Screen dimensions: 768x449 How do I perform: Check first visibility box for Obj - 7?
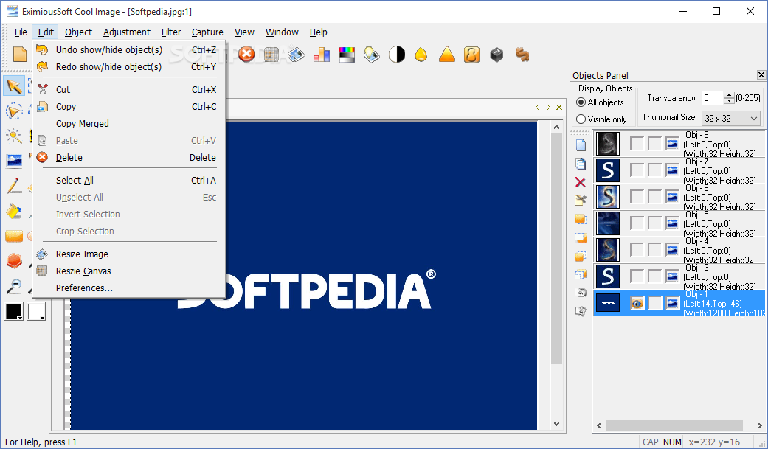637,170
